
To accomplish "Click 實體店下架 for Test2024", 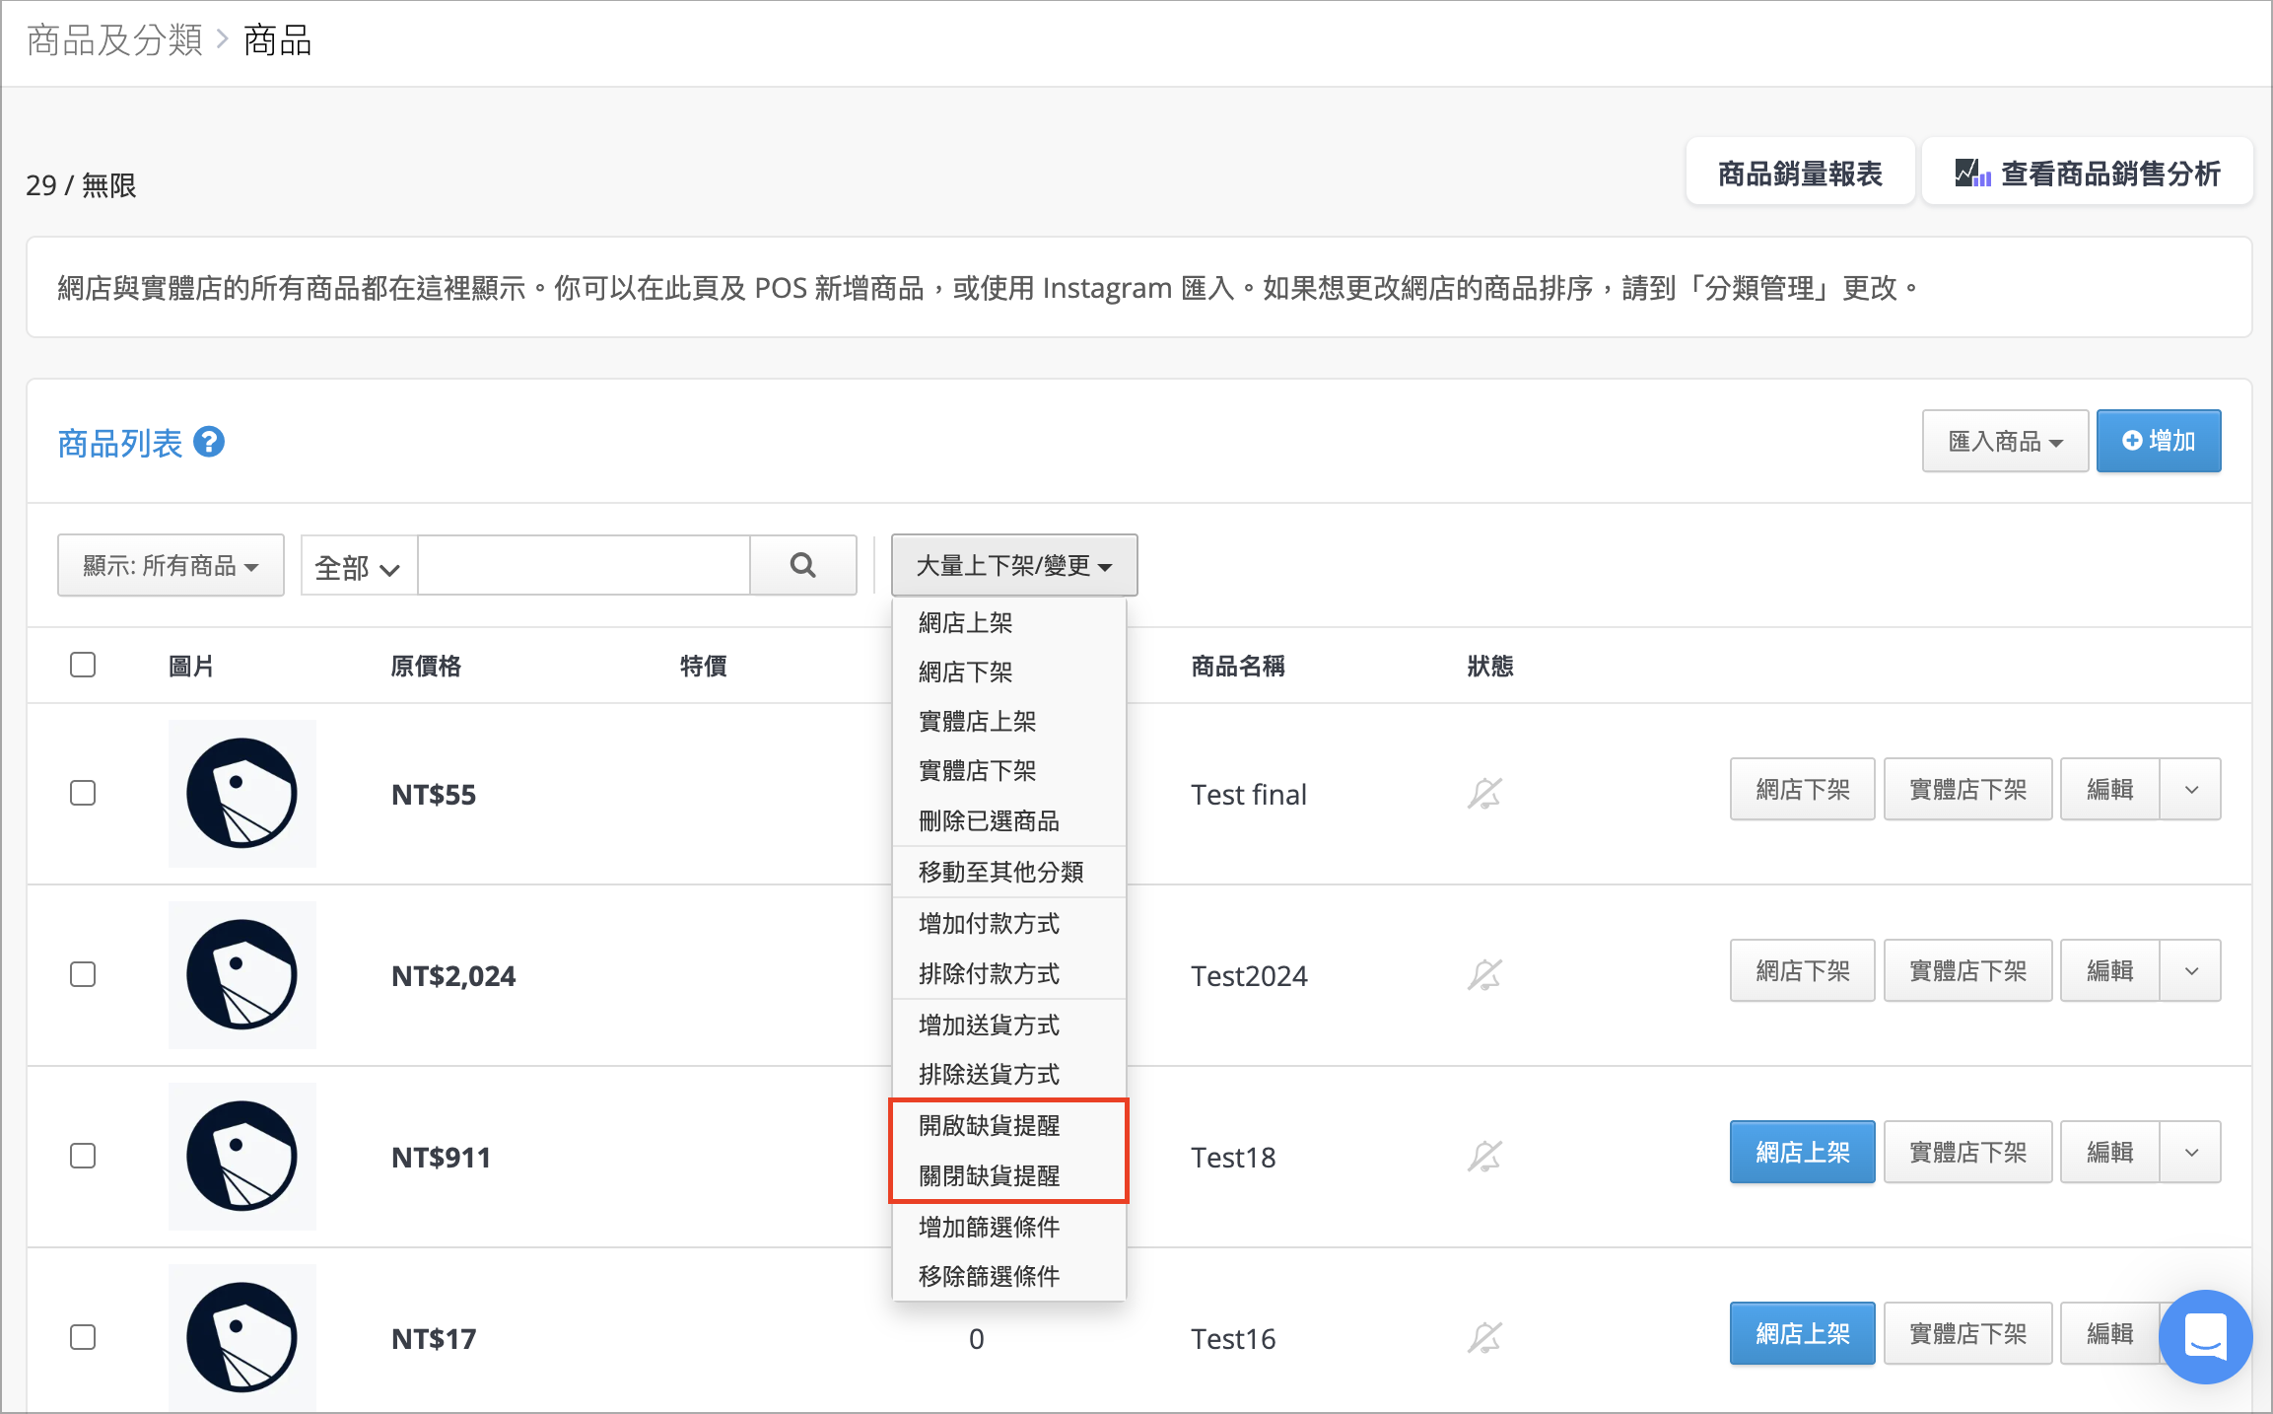I will tap(1968, 970).
